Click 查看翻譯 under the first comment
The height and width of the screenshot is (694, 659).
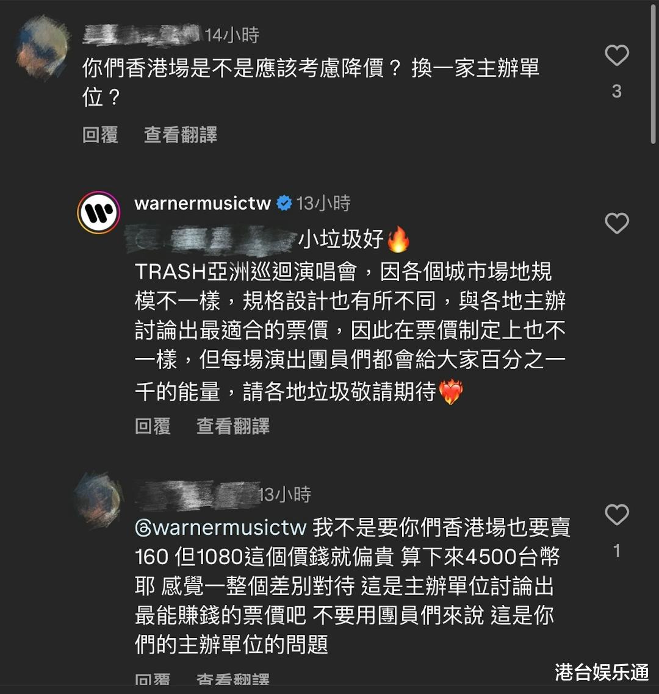[181, 135]
